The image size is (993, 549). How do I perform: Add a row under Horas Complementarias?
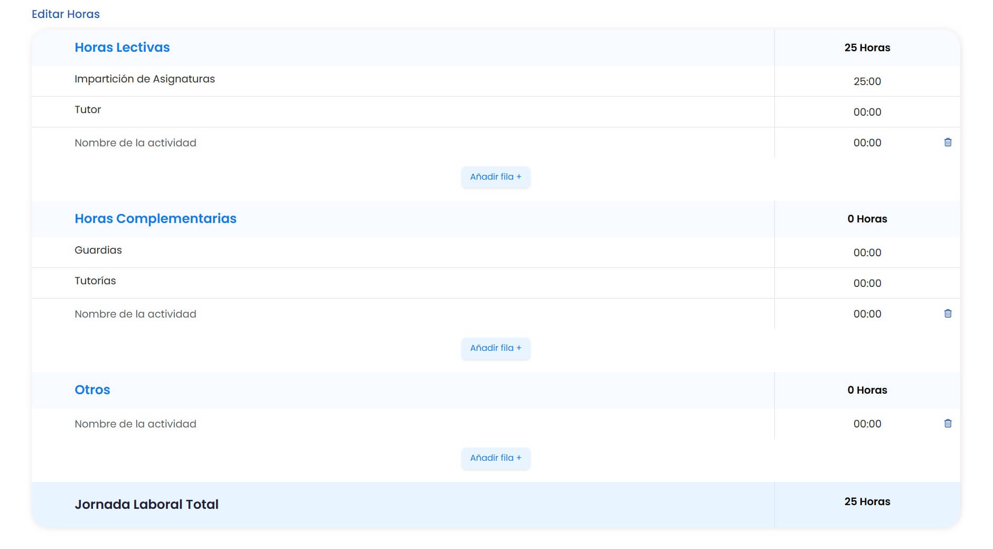(x=495, y=348)
